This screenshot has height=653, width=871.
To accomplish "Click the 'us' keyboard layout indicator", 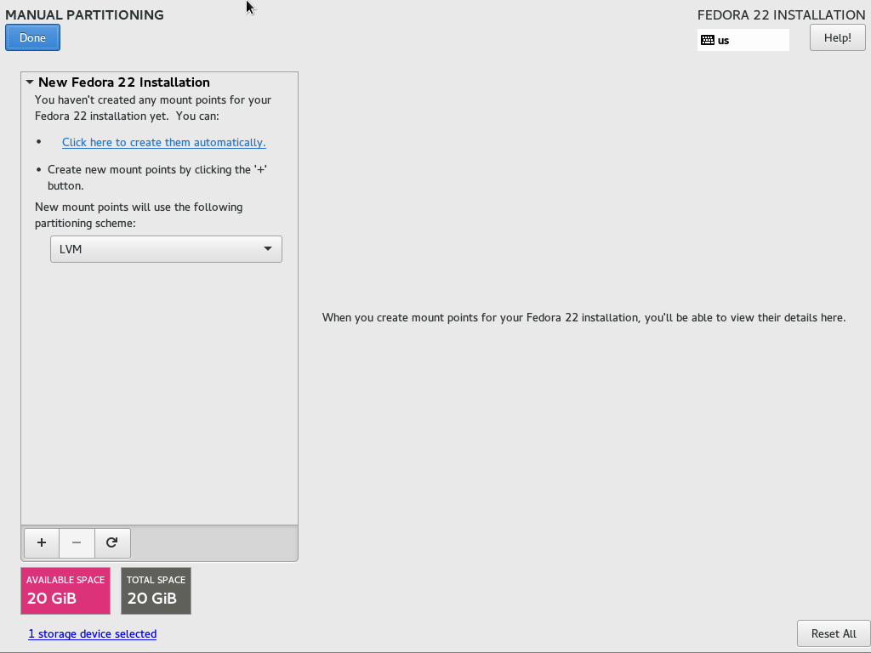I will pos(743,40).
